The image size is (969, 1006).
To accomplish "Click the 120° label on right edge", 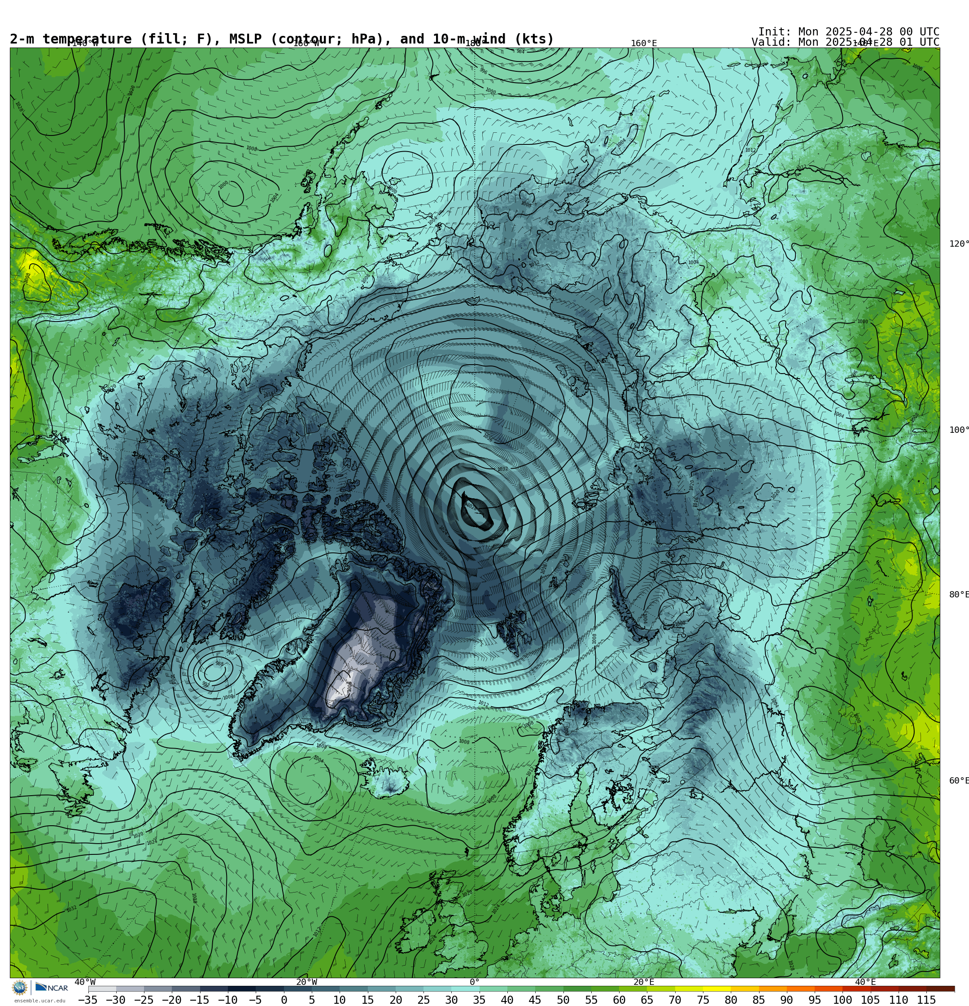I will click(x=959, y=244).
